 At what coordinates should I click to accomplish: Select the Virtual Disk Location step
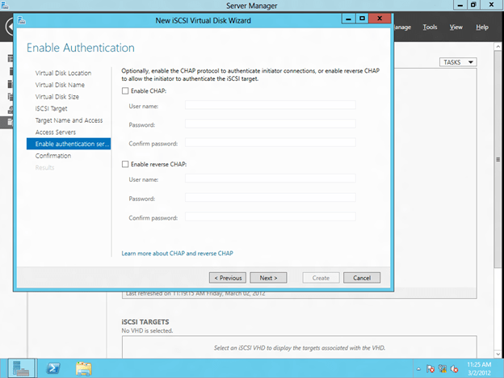[63, 73]
